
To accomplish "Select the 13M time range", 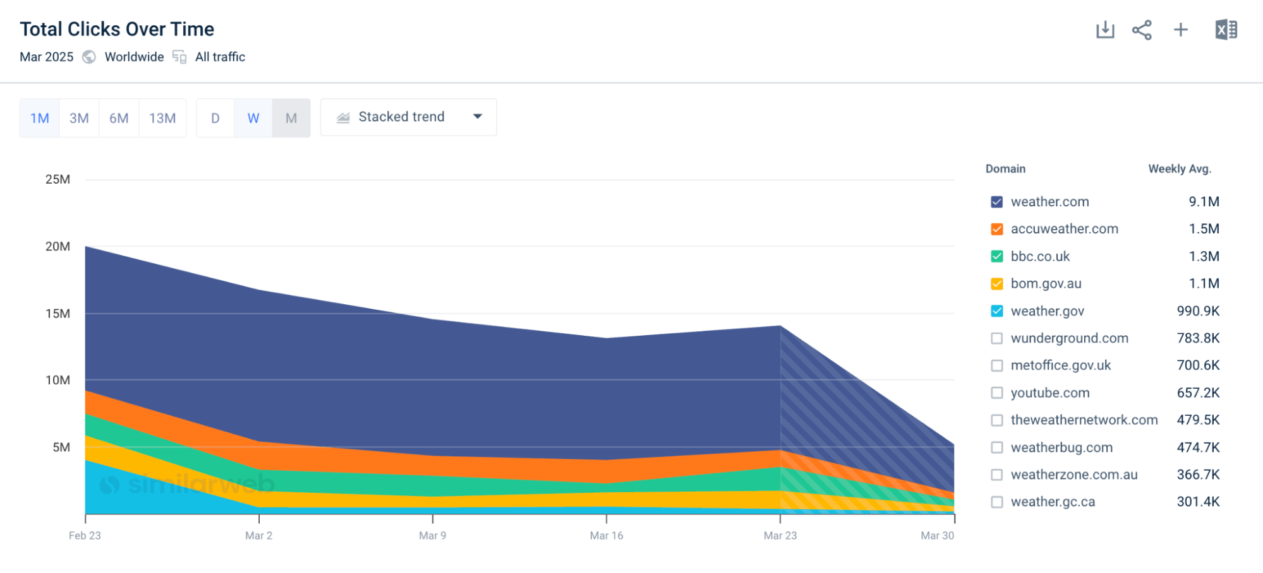I will tap(162, 117).
